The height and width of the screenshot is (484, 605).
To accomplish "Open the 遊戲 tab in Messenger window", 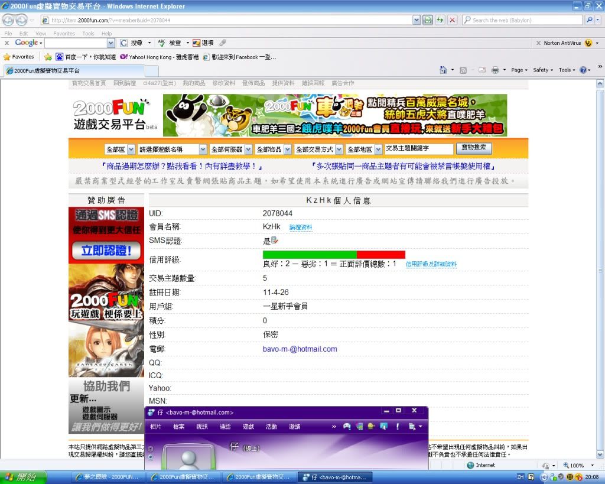I will [248, 427].
